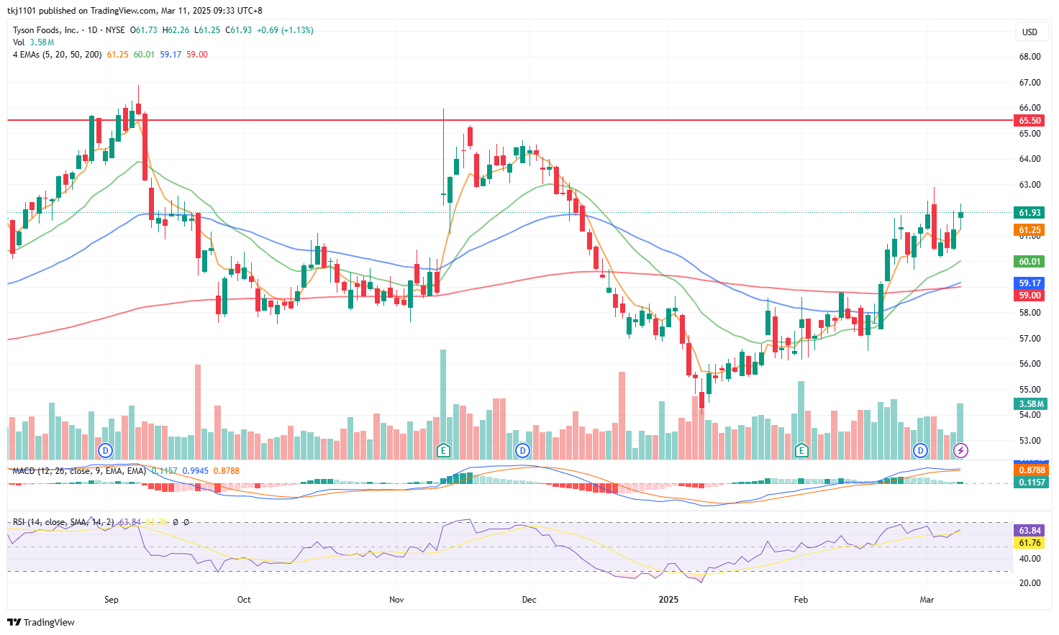Click the H62.26 high value in header
This screenshot has height=635, width=1059.
pos(176,30)
